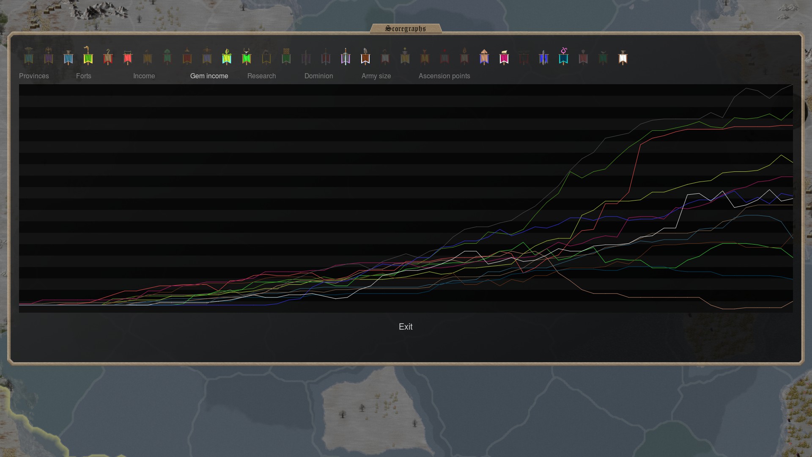This screenshot has height=457, width=812.
Task: Display the Army size graph
Action: (x=376, y=76)
